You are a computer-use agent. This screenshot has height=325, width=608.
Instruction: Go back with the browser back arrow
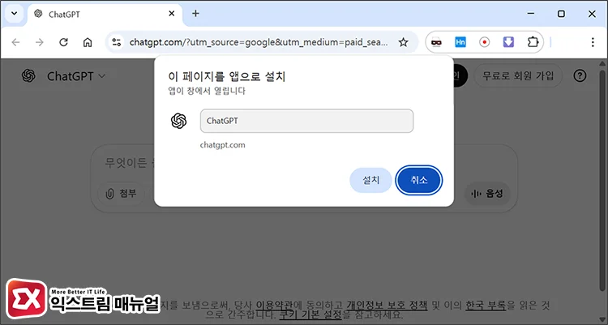coord(15,42)
